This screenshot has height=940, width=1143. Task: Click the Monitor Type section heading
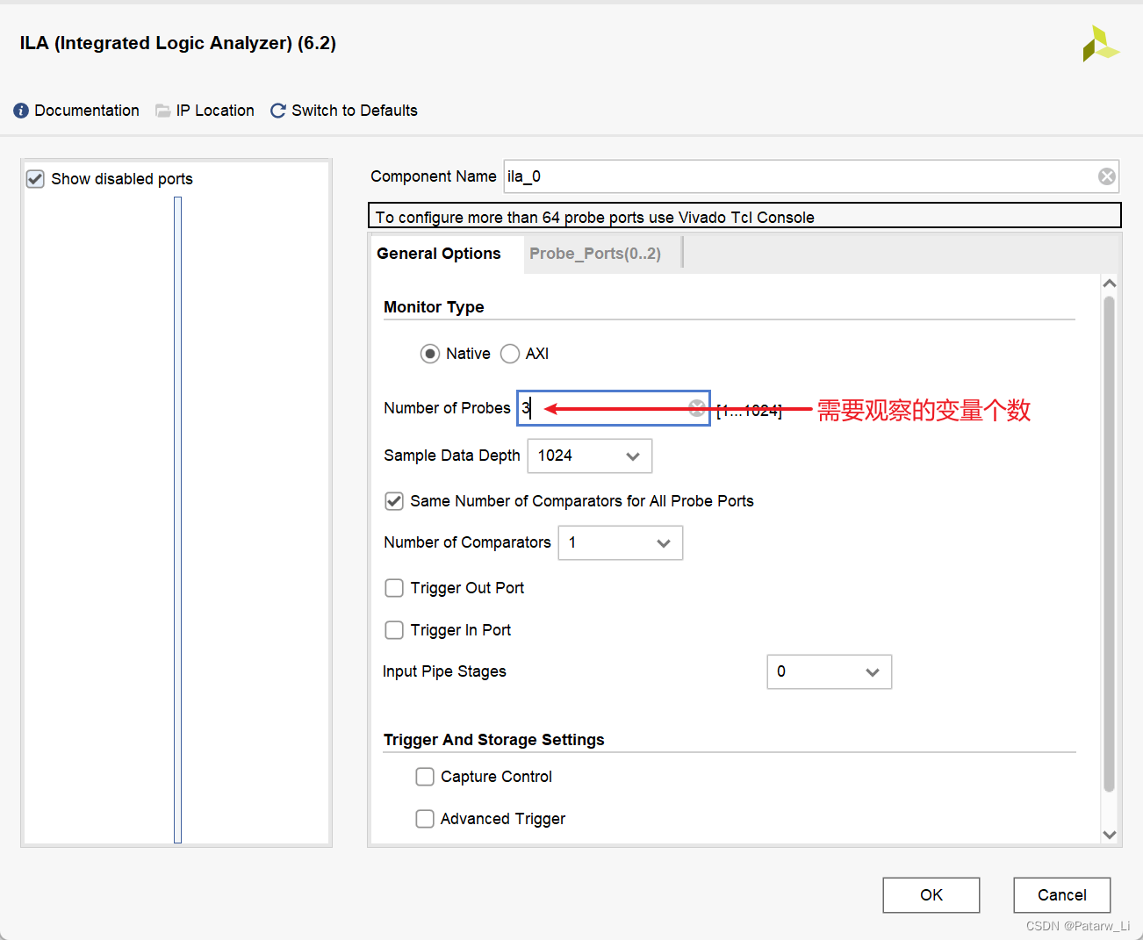434,307
